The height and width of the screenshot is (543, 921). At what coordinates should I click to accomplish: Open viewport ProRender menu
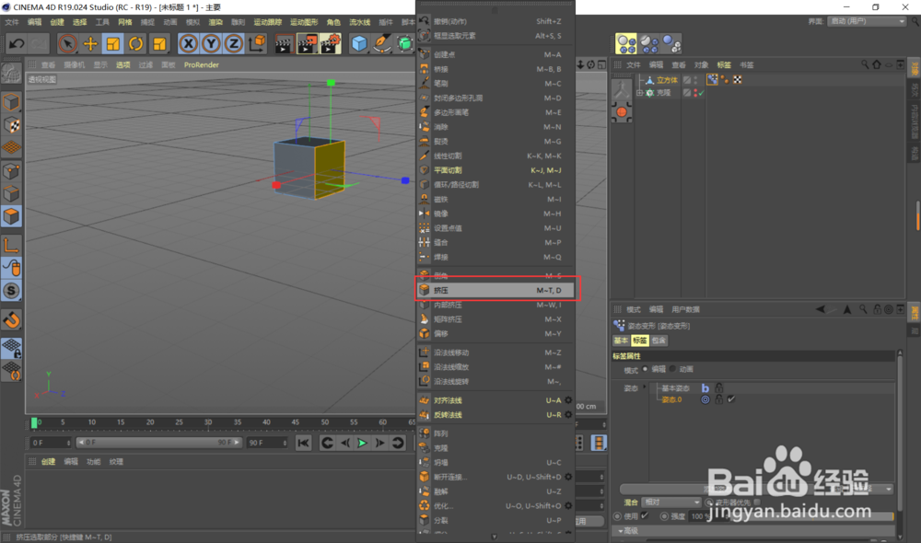201,65
